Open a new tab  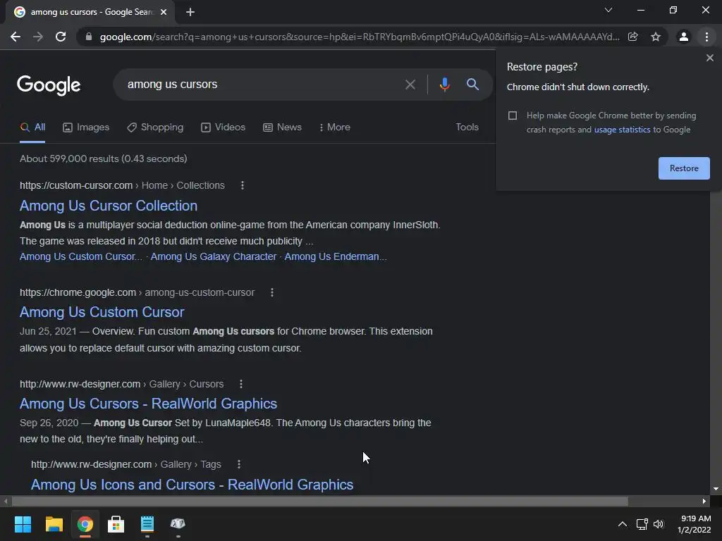point(190,12)
